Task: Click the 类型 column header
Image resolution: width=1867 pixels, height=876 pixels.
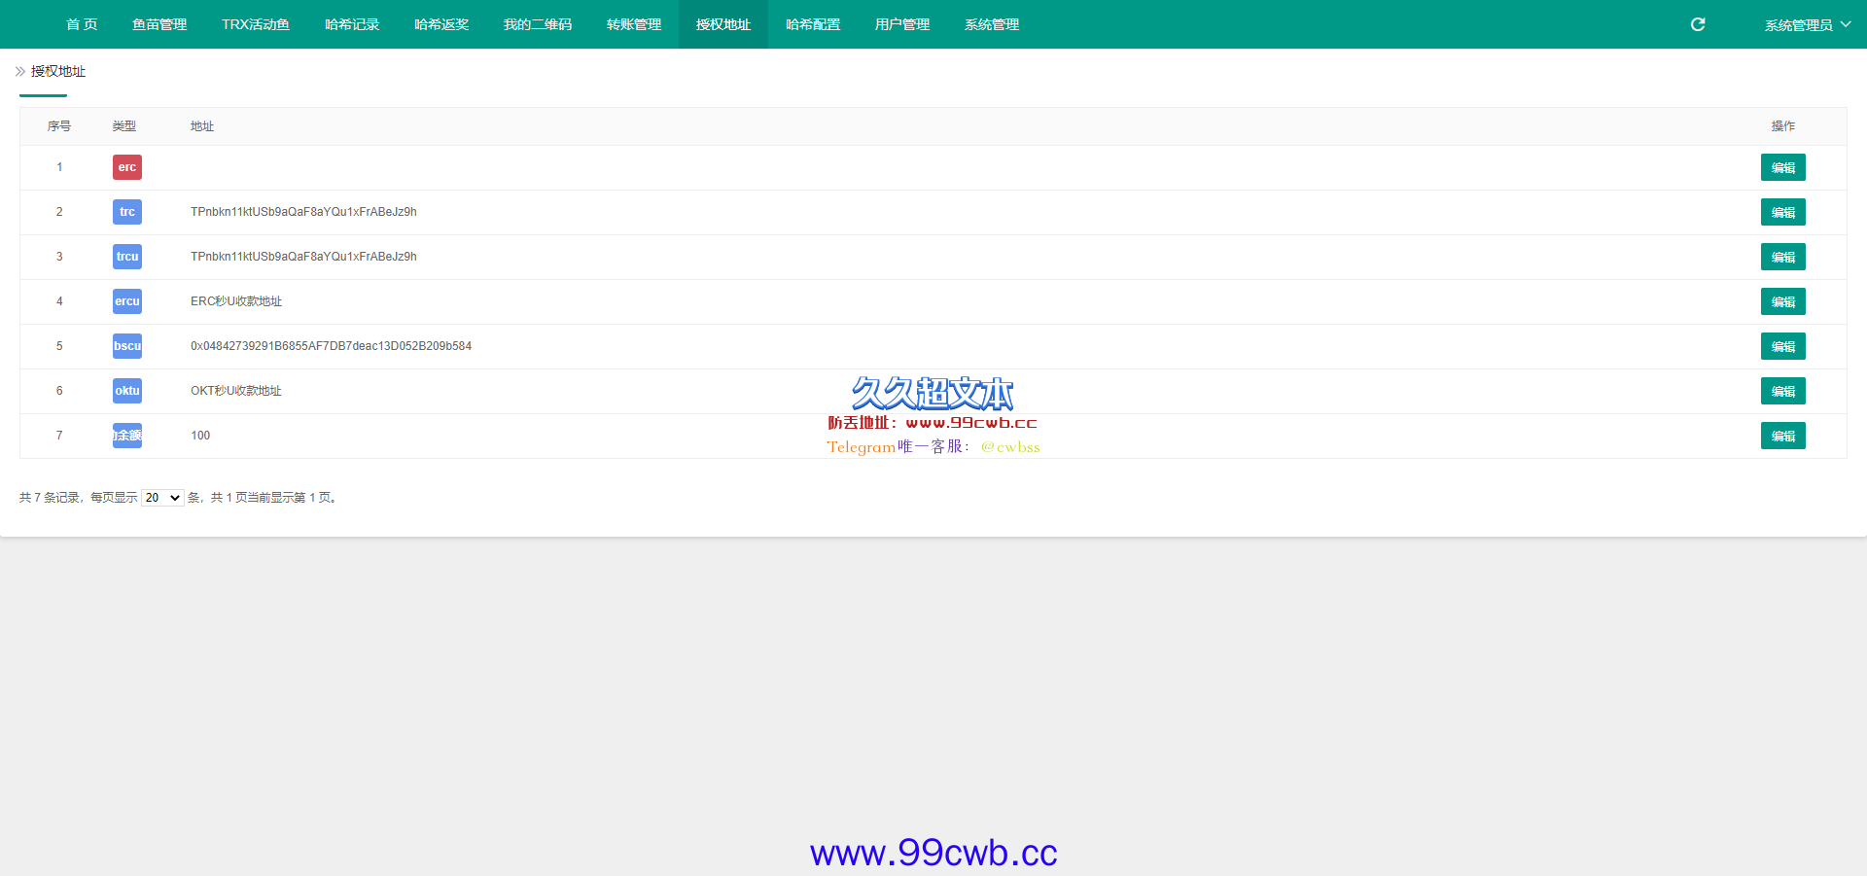Action: [x=124, y=126]
